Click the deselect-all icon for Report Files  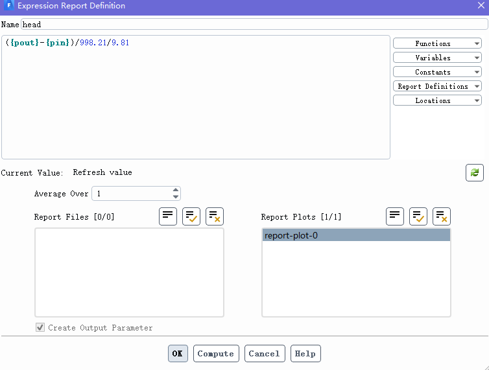coord(215,216)
